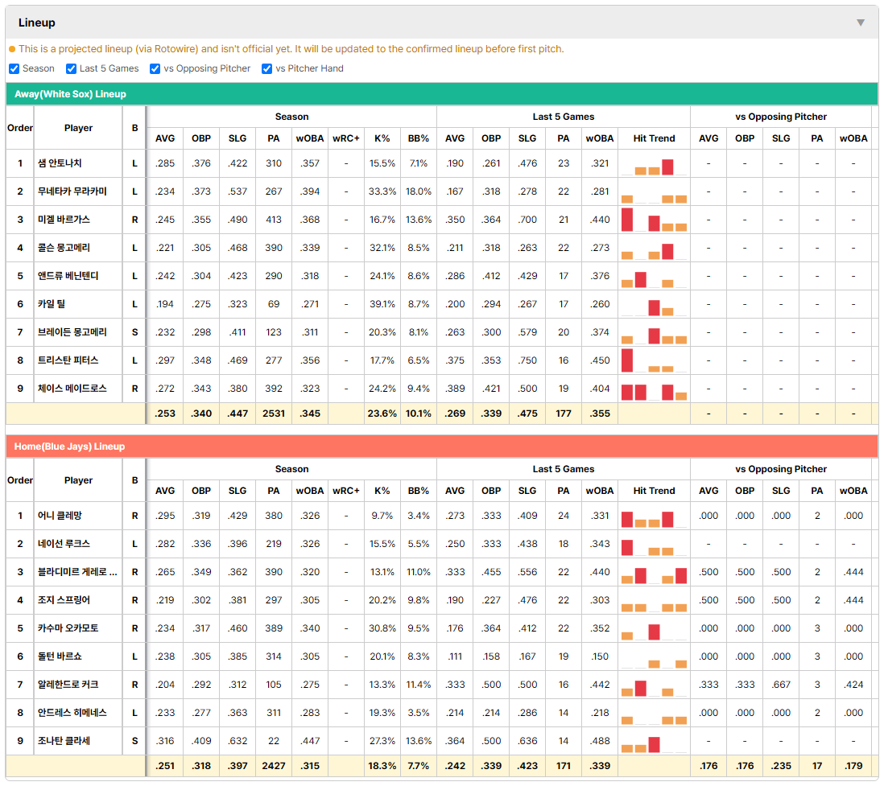Viewport: 884px width, 786px height.
Task: Select player 블라디미르 게레로 in Blue Jays lineup
Action: [x=77, y=572]
